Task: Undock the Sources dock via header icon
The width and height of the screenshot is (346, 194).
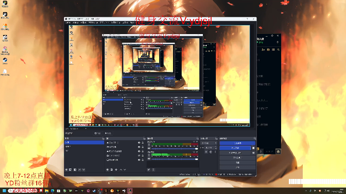Action: (x=144, y=138)
